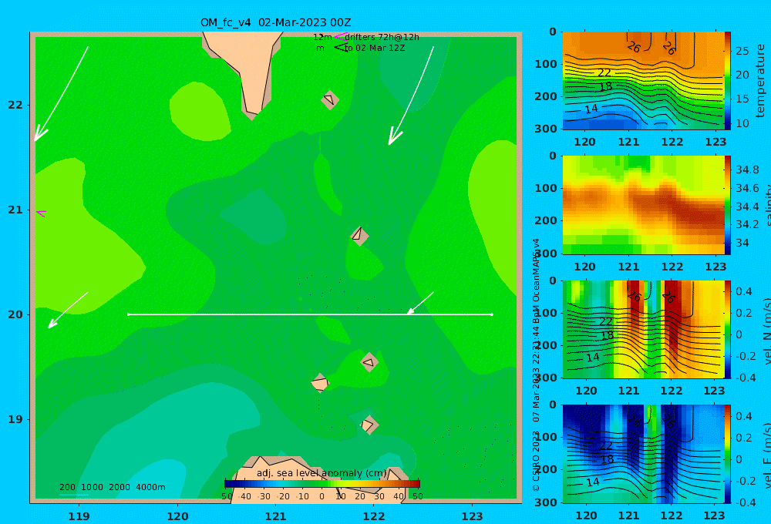Click the 'to 02 Mar 12Z' legend text
Image resolution: width=771 pixels, height=524 pixels.
375,49
